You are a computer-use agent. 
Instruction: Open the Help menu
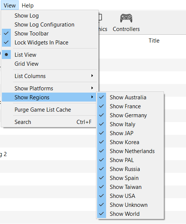[28, 6]
